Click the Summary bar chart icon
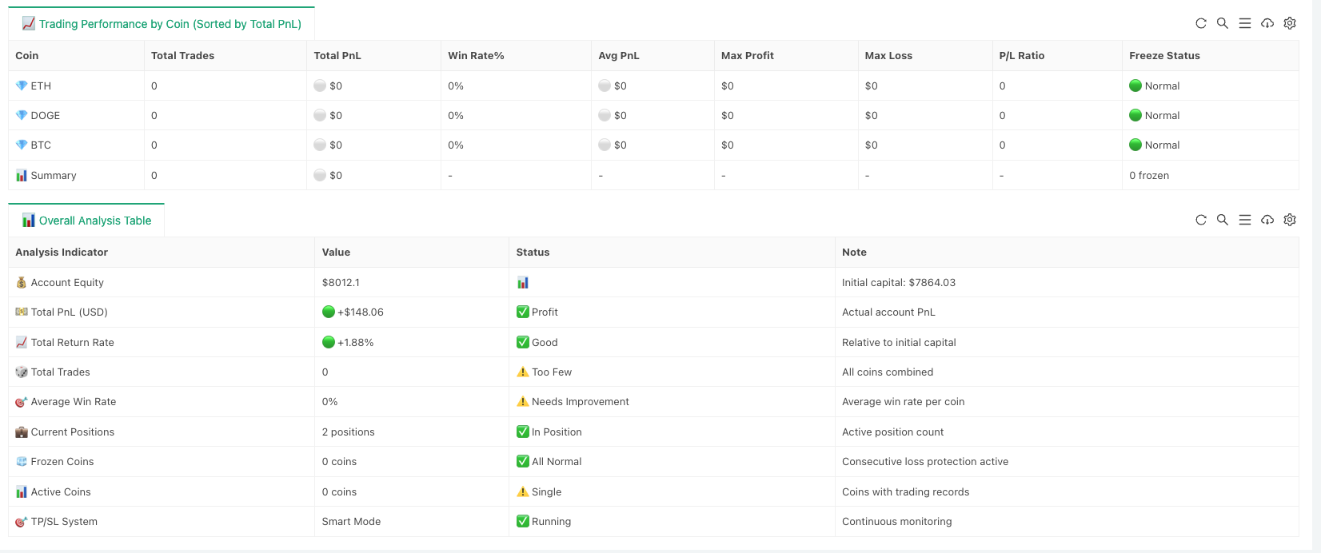The height and width of the screenshot is (553, 1321). (22, 175)
